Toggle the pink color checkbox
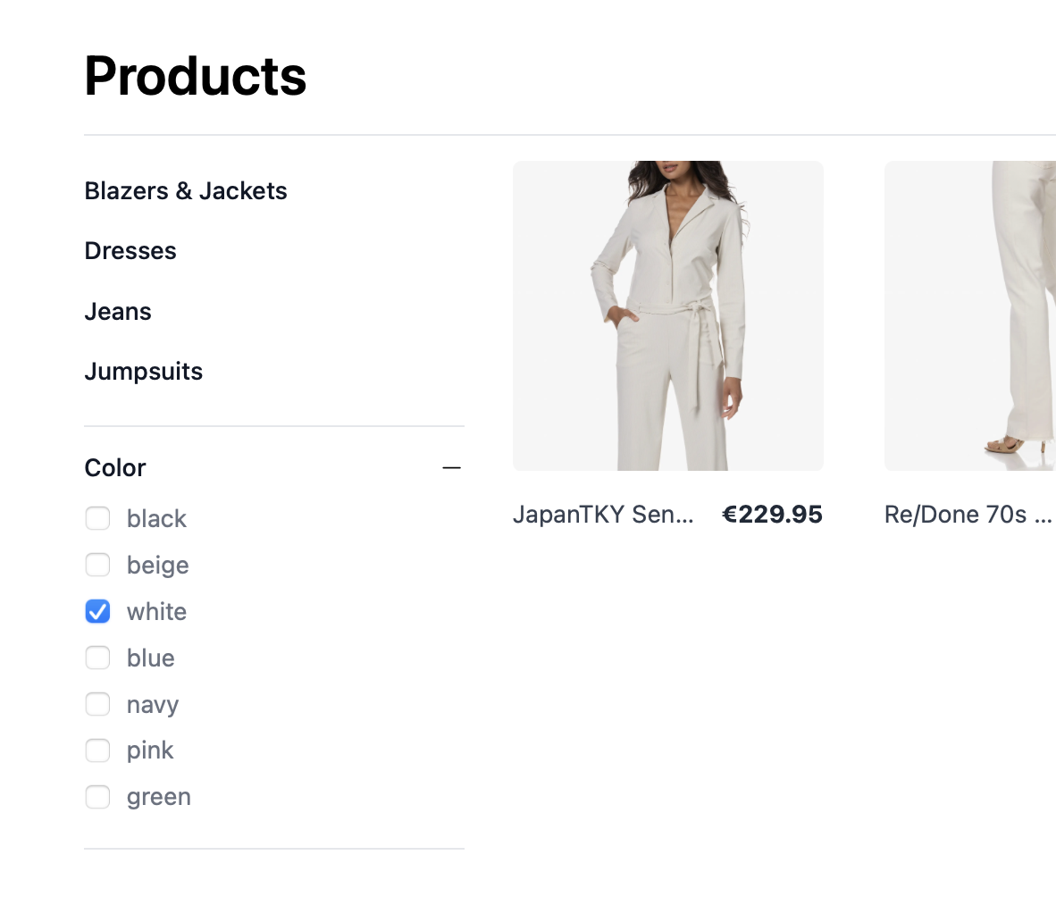This screenshot has height=897, width=1056. click(97, 751)
